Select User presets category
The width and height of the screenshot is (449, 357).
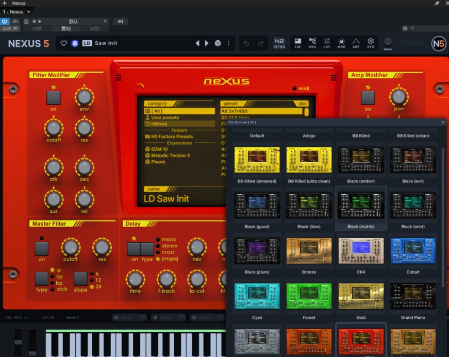tap(165, 117)
